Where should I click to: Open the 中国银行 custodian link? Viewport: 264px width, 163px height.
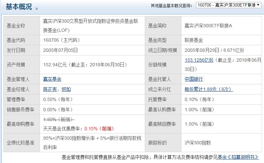pos(194,79)
